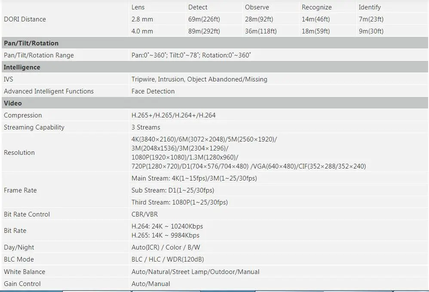Click the "69m(226ft)" detect value

(x=204, y=19)
